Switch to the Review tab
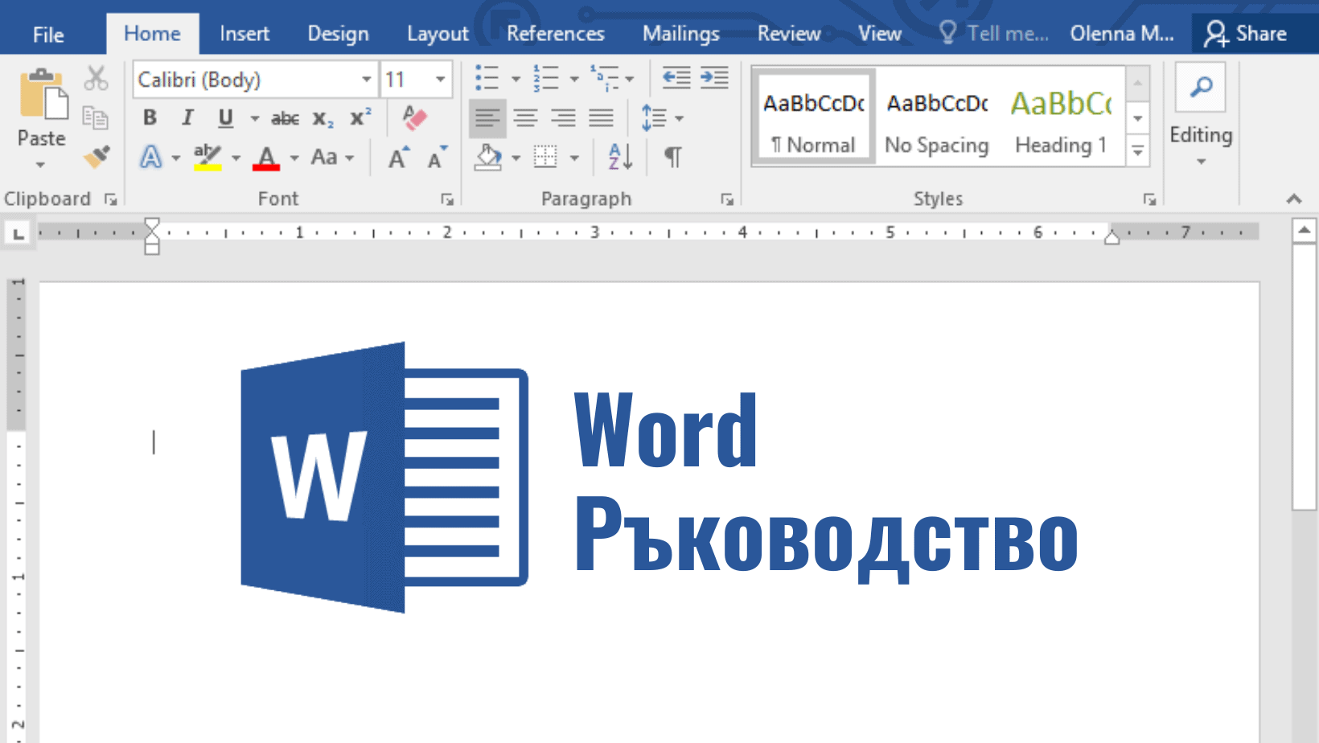This screenshot has width=1319, height=743. (x=789, y=34)
